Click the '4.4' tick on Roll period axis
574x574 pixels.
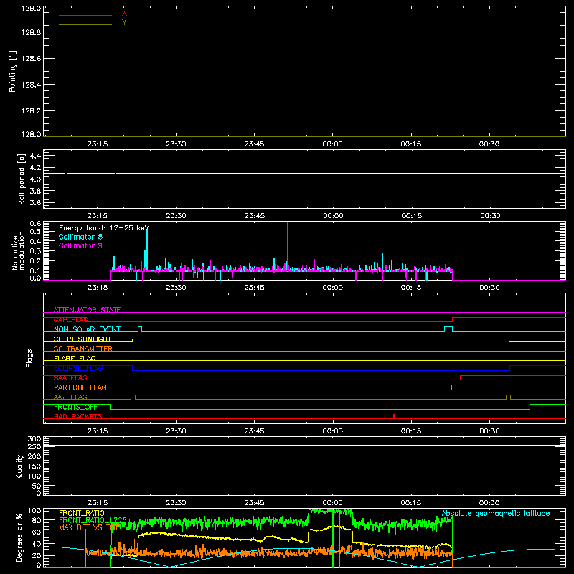click(x=35, y=156)
